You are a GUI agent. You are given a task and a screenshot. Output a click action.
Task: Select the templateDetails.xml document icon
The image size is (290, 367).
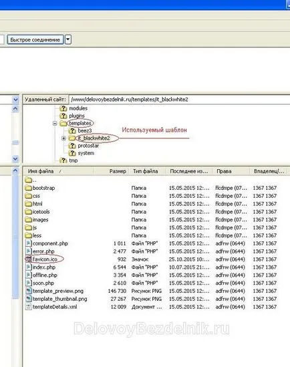pyautogui.click(x=28, y=307)
